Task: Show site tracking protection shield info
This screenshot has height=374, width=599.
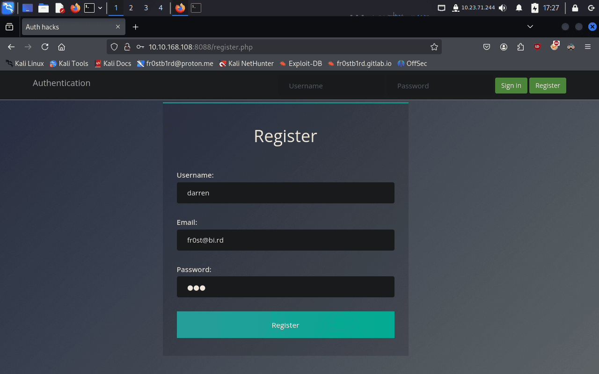Action: [x=114, y=47]
